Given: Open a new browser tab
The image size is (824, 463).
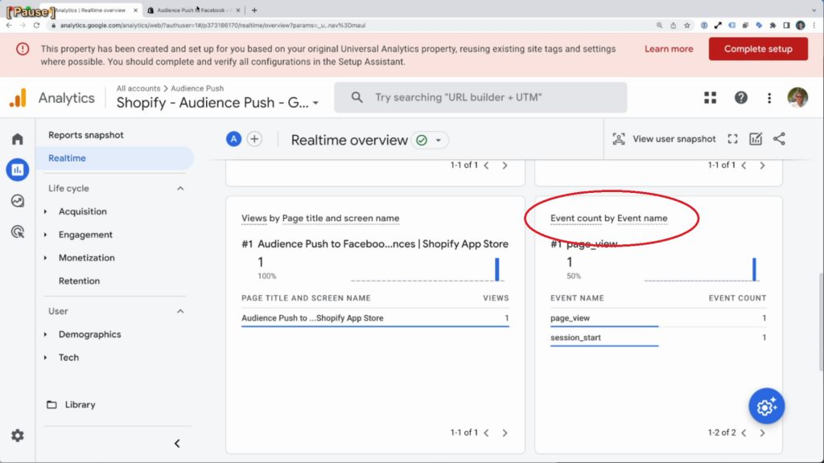Looking at the screenshot, I should point(254,10).
